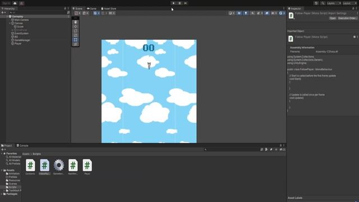
Task: Switch to the Scene tab
Action: pyautogui.click(x=77, y=8)
